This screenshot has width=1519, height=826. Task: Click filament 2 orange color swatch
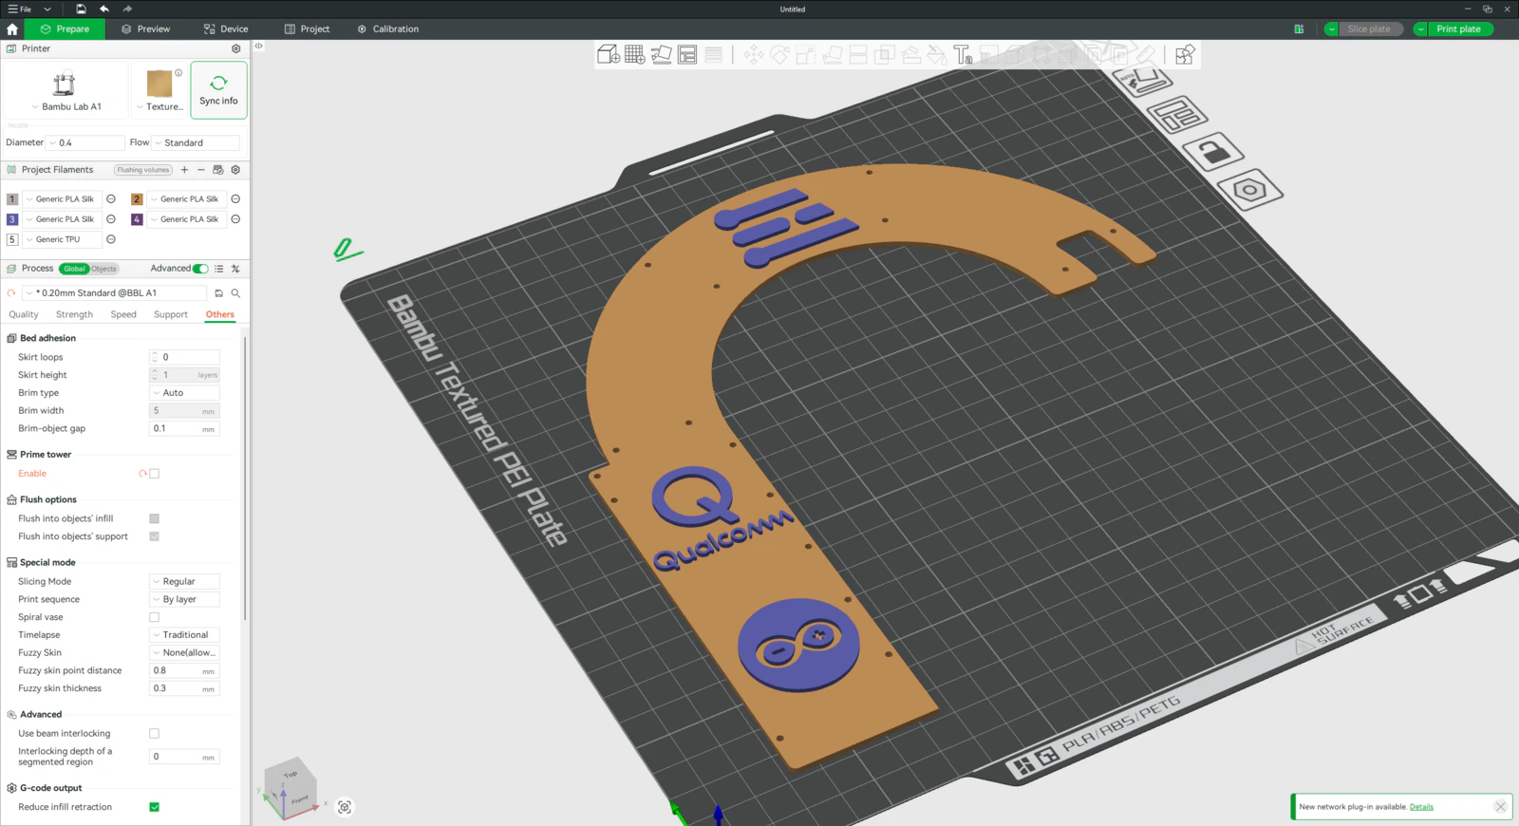pos(137,199)
